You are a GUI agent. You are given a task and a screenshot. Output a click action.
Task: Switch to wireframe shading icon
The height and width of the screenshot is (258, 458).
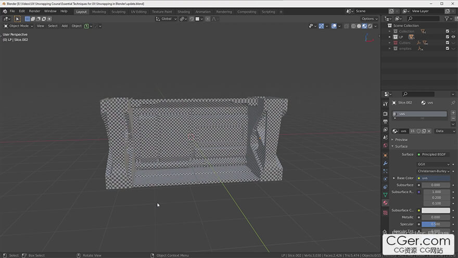[x=353, y=26]
